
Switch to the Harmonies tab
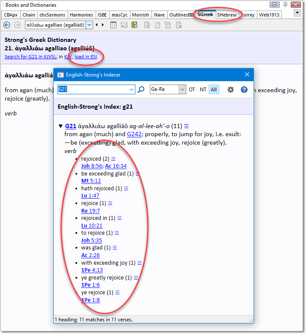click(x=81, y=15)
